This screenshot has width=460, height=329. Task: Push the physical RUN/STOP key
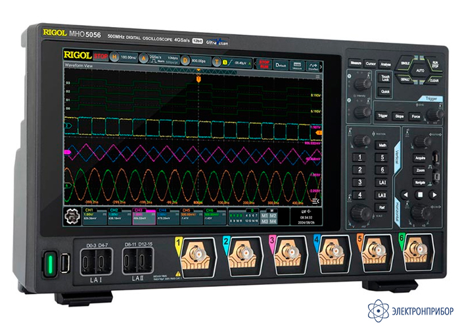tap(434, 64)
